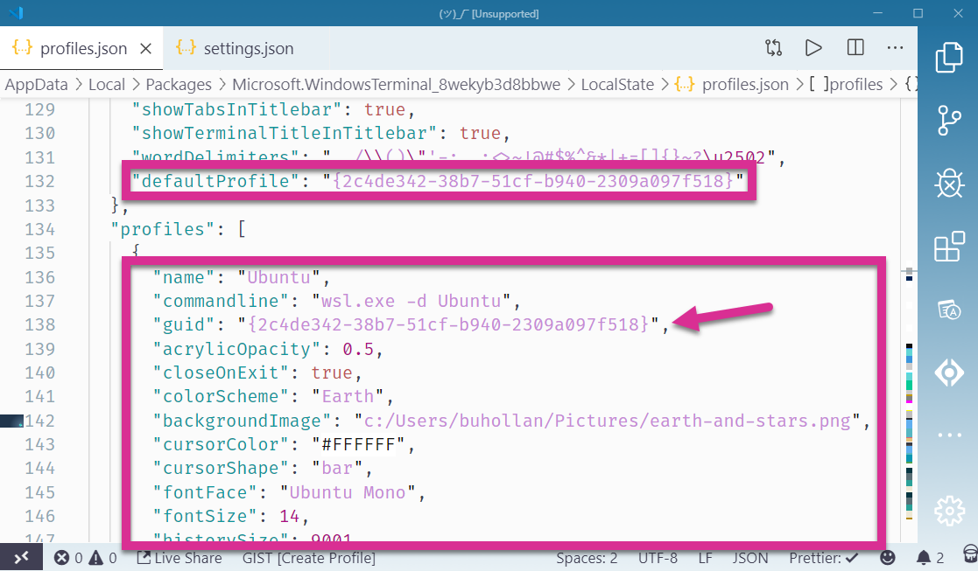Click the showTabsInTitlebar true value
This screenshot has width=978, height=571.
click(385, 109)
